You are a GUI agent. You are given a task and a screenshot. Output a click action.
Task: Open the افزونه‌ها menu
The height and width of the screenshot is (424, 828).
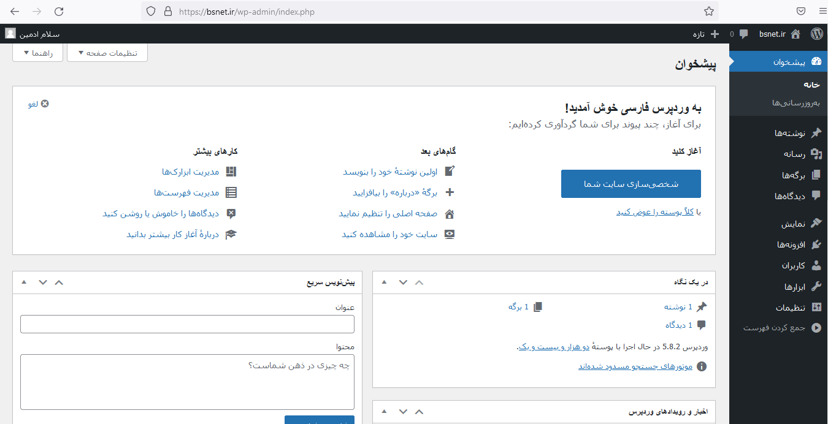pyautogui.click(x=778, y=244)
